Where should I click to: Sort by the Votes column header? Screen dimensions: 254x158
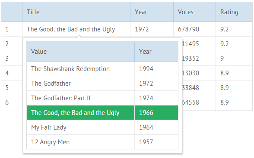194,12
